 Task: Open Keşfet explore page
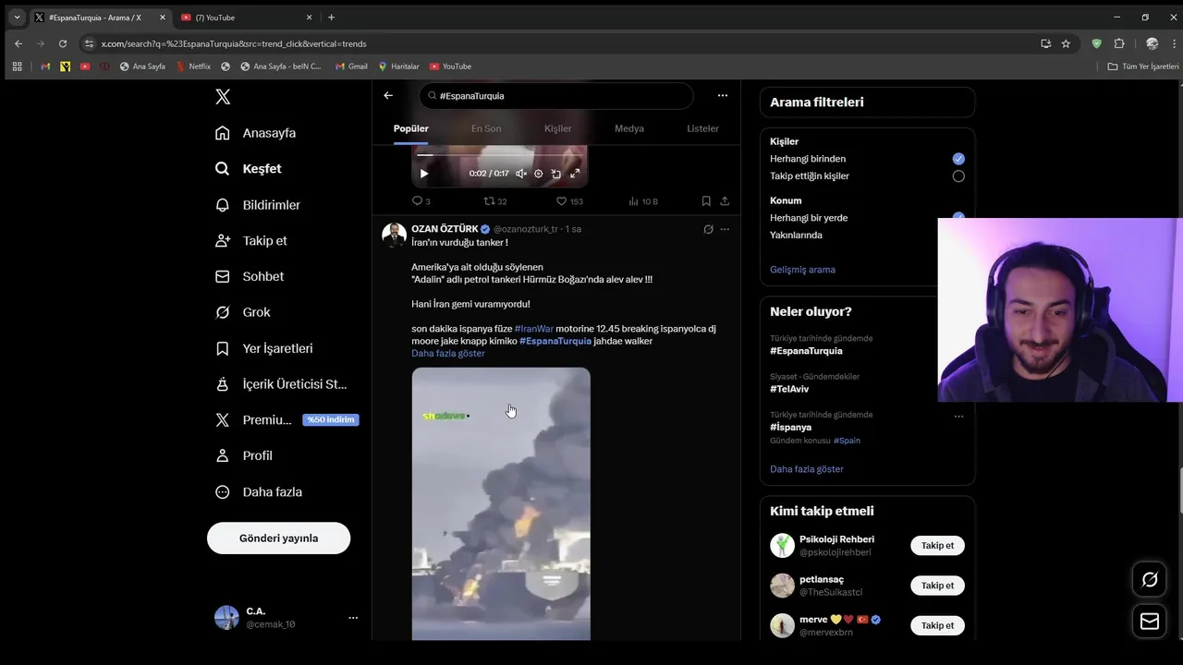click(x=249, y=169)
